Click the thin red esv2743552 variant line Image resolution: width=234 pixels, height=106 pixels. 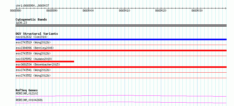tap(121, 78)
